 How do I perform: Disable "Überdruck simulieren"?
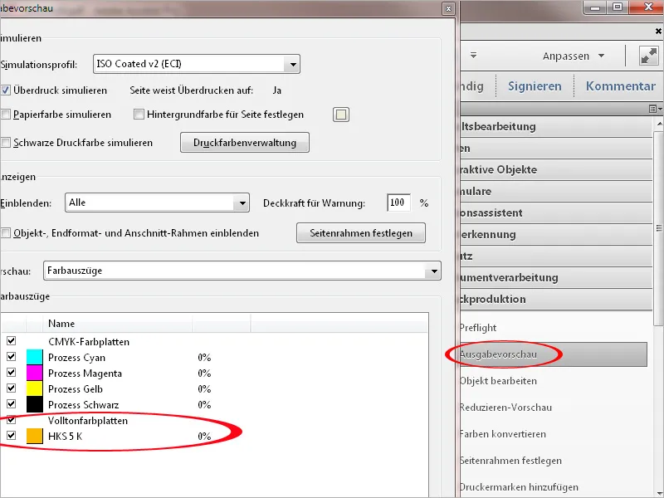7,90
